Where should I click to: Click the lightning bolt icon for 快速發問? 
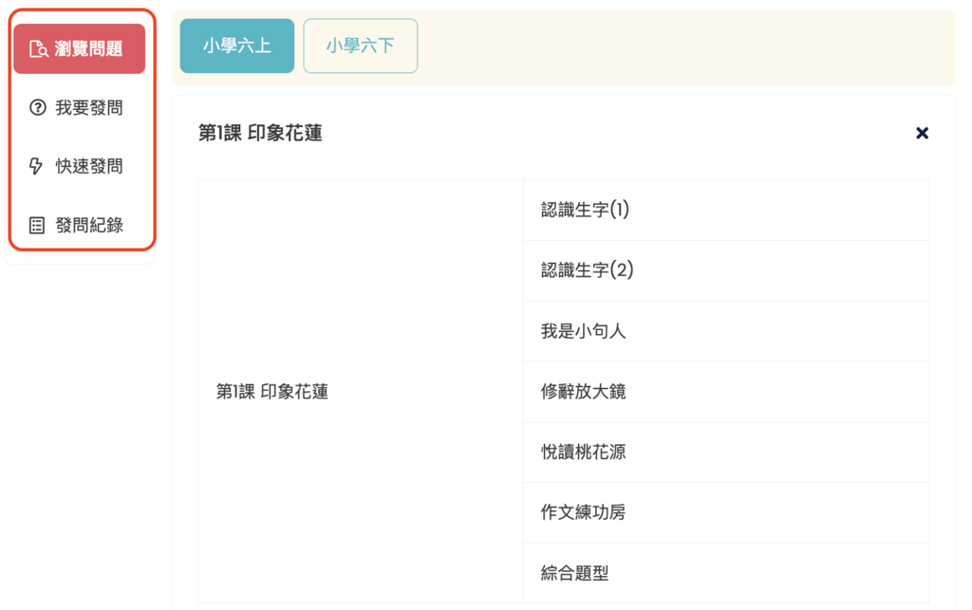click(36, 166)
